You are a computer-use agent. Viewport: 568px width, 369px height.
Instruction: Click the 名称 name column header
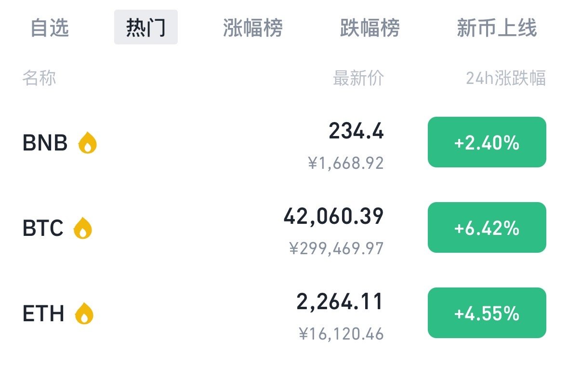pyautogui.click(x=39, y=78)
